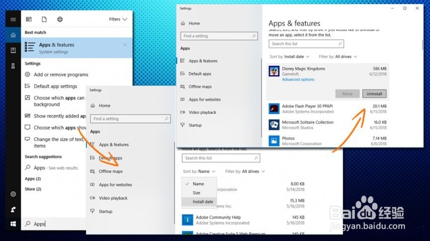Open Filters dropdown in search panel
The image size is (430, 241).
[118, 19]
